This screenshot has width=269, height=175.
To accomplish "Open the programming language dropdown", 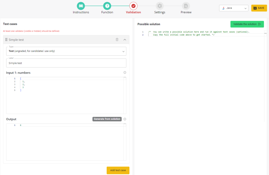I will tap(234, 8).
